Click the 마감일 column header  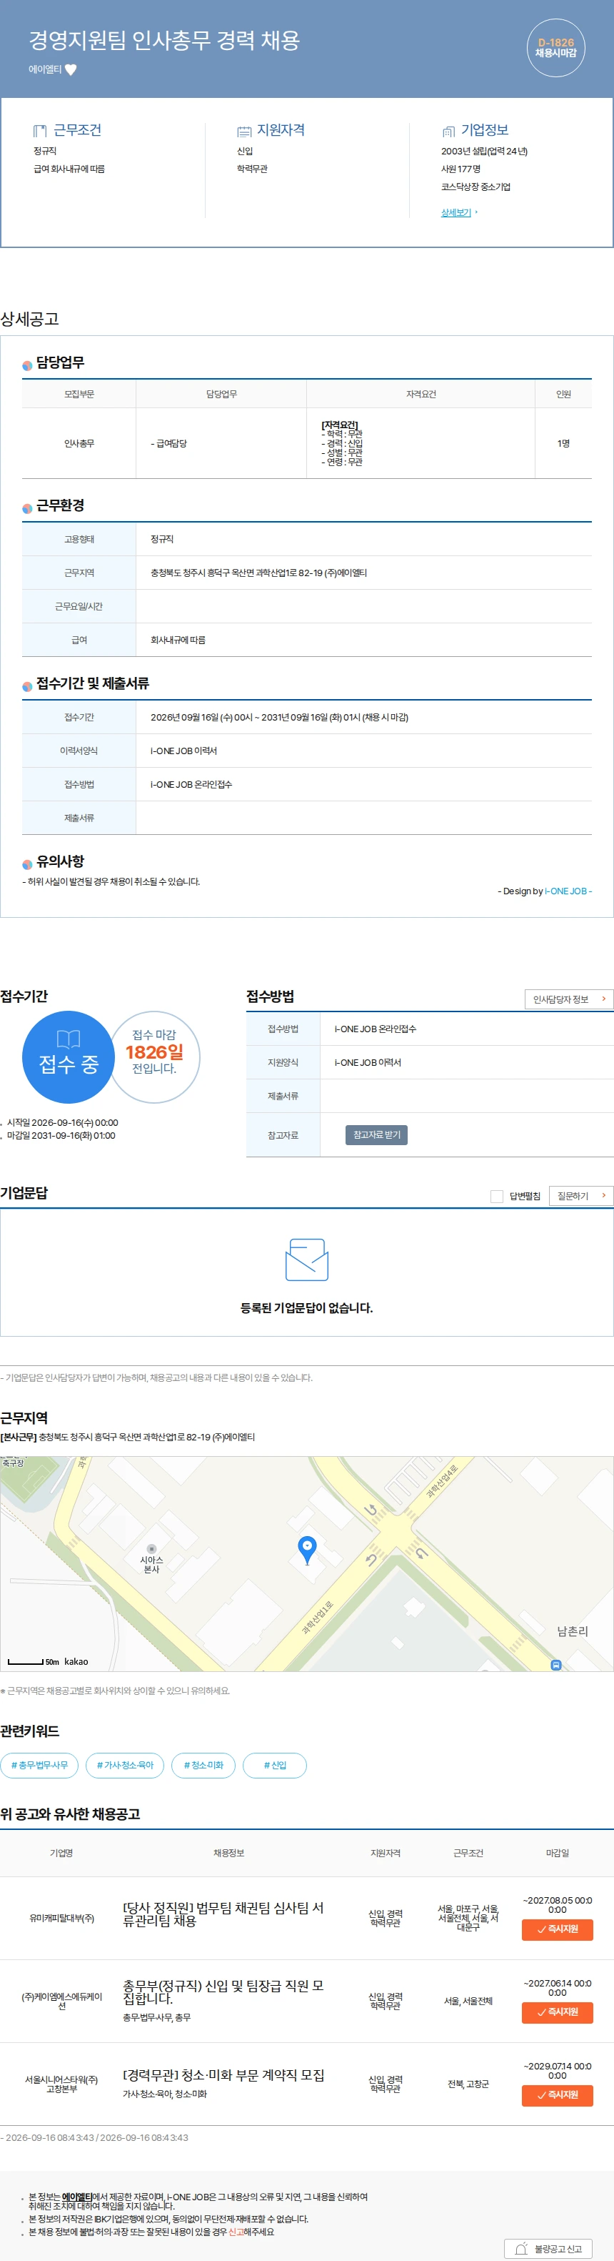(558, 1853)
